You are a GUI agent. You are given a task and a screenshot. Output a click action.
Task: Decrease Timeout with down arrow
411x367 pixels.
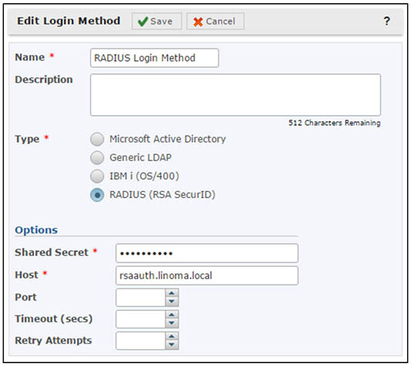(x=172, y=323)
